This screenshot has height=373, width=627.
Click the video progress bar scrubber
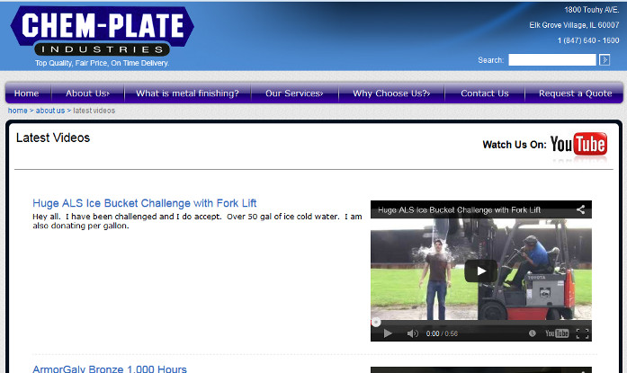pyautogui.click(x=376, y=321)
